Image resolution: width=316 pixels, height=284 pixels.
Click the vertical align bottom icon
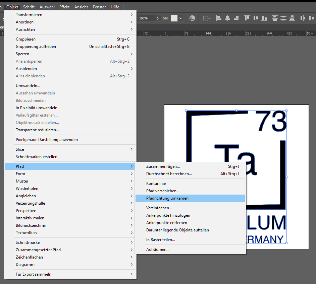pyautogui.click(x=264, y=18)
